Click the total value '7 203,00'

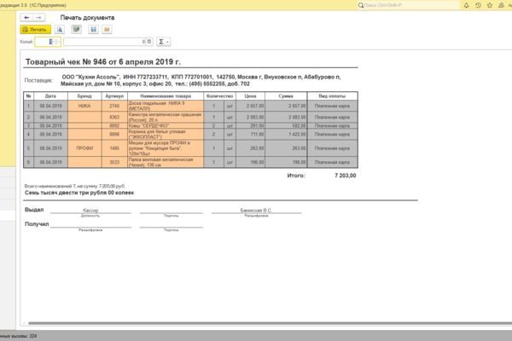pos(345,176)
